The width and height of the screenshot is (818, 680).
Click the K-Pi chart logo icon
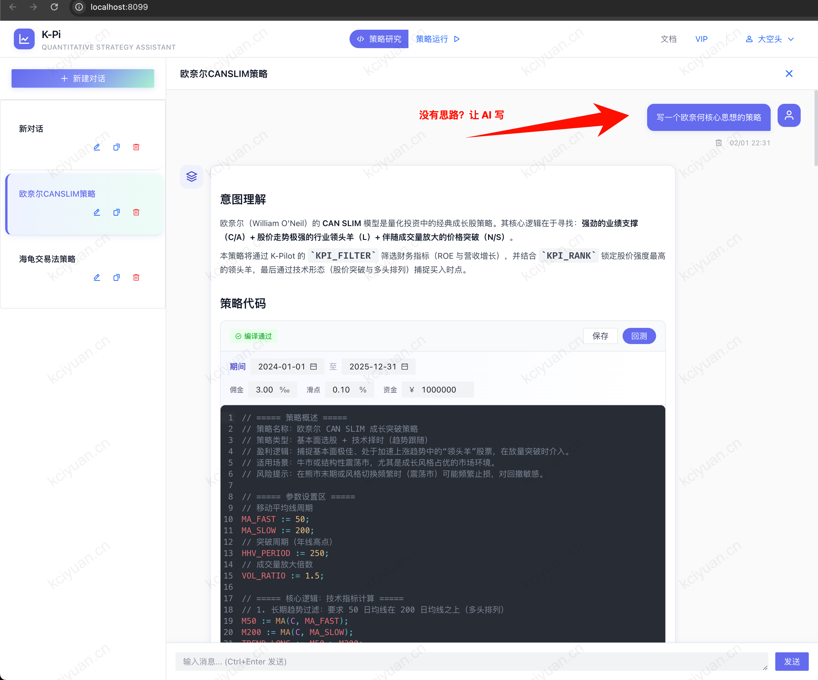[x=24, y=39]
